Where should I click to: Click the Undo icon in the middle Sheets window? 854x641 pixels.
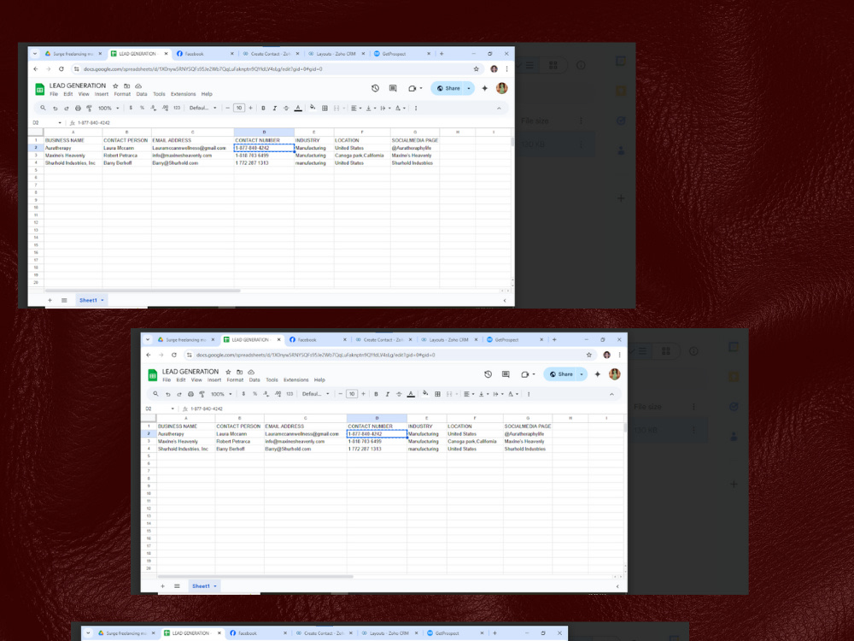(x=167, y=394)
